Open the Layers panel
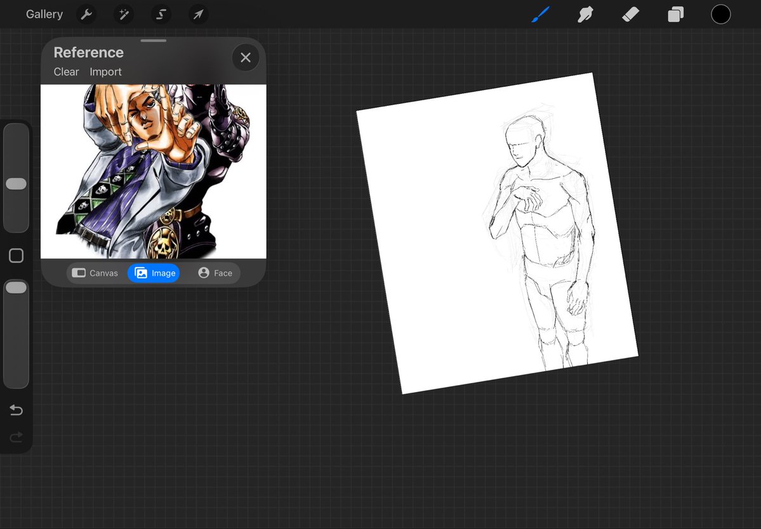The width and height of the screenshot is (761, 529). [675, 15]
